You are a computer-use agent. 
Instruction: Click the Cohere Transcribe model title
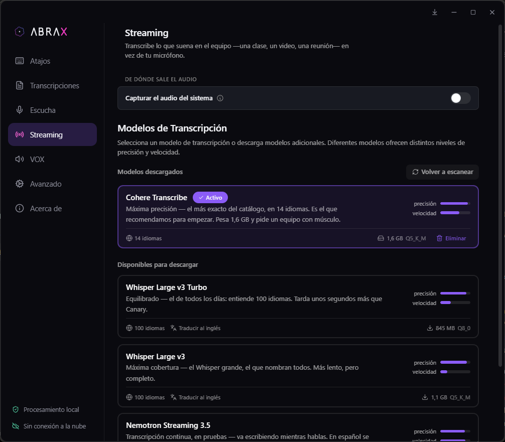tap(156, 197)
